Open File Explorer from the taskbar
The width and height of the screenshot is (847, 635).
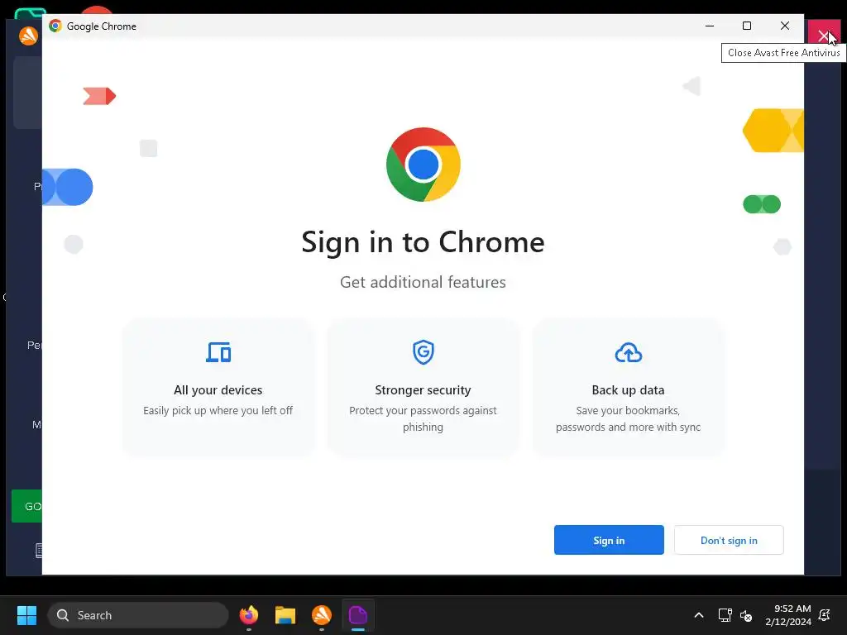[285, 615]
